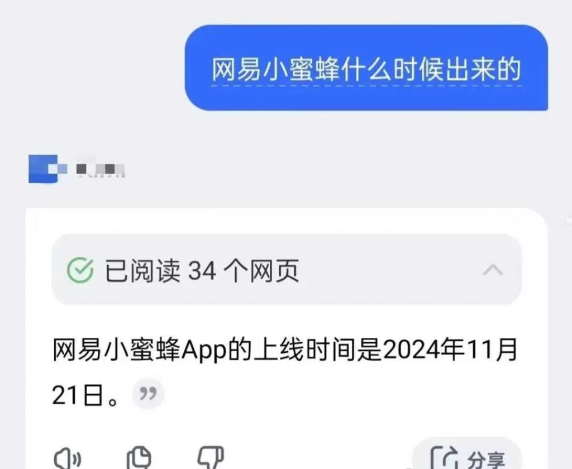Click the 34 个网页 count text
The width and height of the screenshot is (572, 469).
coord(244,271)
